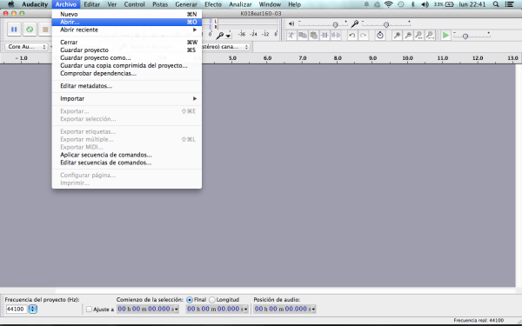This screenshot has height=326, width=522.
Task: Toggle the Sync-Lock tracks clock icon
Action: coord(380,36)
